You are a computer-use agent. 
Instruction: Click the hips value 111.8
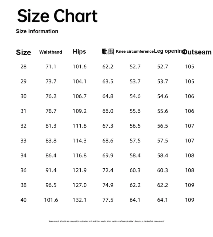point(80,126)
